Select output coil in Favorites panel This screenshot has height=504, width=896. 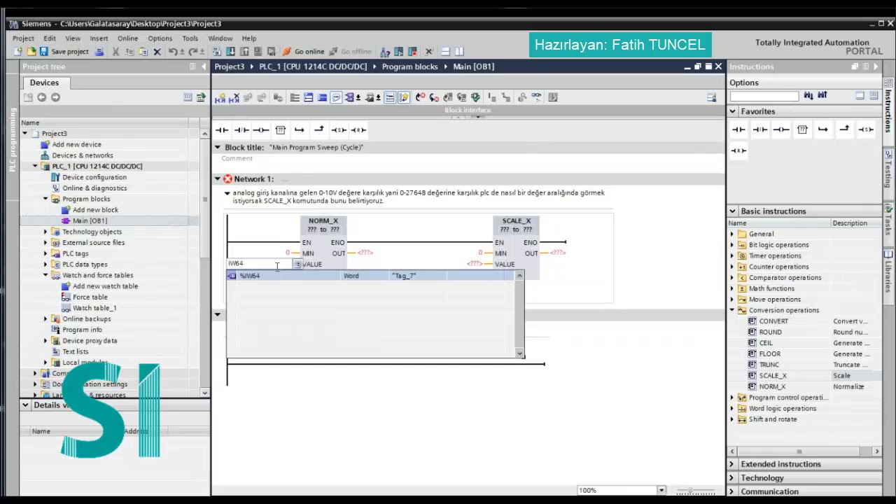coord(781,129)
